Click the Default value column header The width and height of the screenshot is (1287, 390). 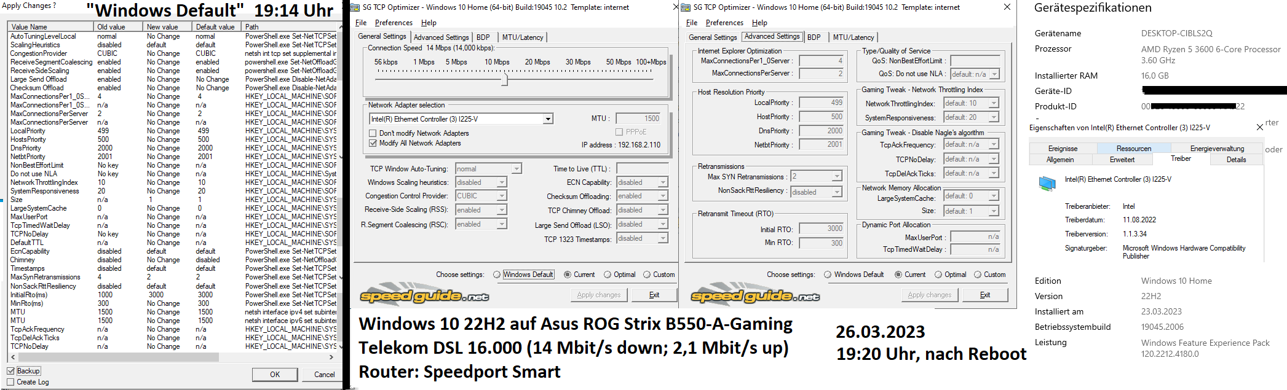[217, 27]
